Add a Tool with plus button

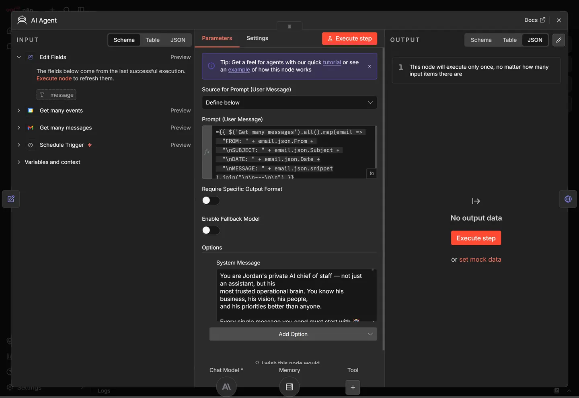353,387
